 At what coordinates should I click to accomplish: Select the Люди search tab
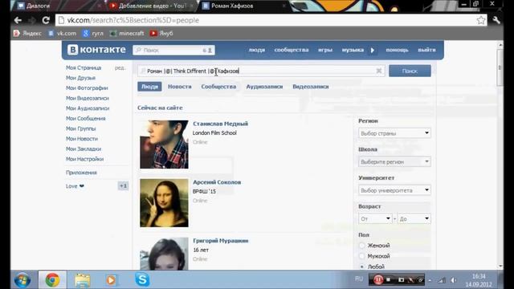149,87
